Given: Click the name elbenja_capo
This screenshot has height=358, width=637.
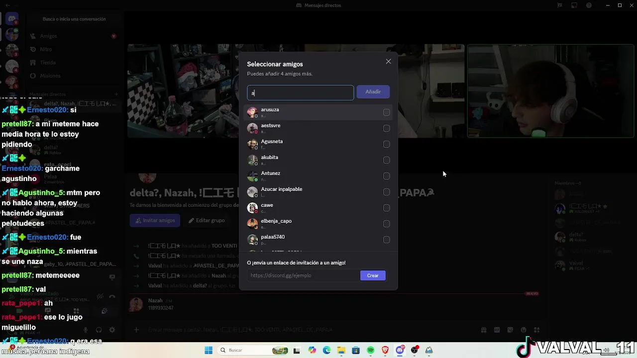Looking at the screenshot, I should point(276,221).
